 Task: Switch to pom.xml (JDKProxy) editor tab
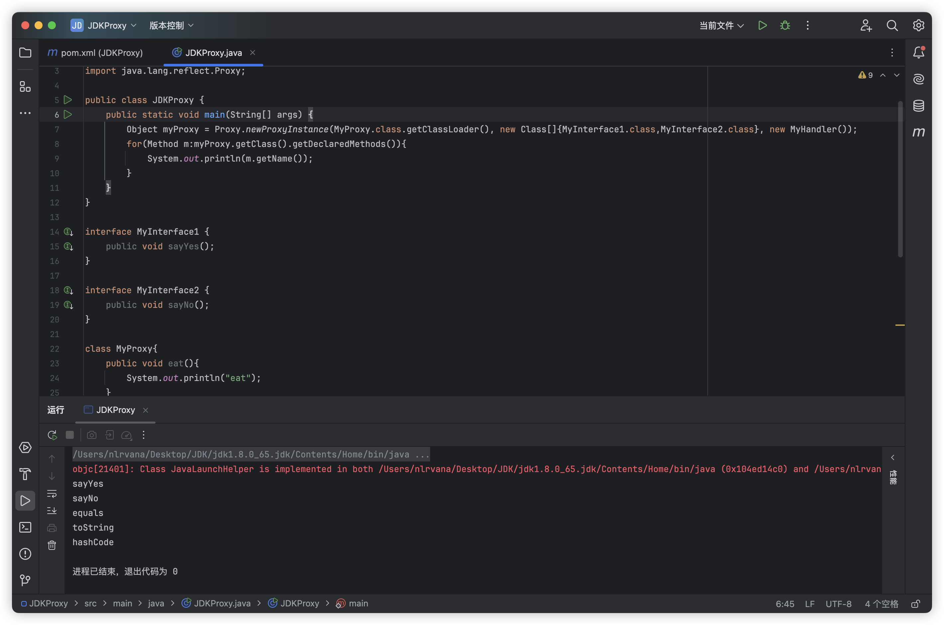95,53
